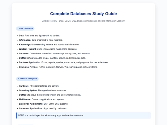Click the 'Enterprise Applications:' line
The height and width of the screenshot is (125, 167).
[44, 104]
